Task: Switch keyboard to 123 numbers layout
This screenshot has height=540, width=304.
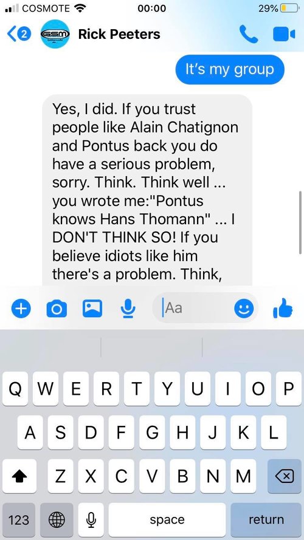Action: click(19, 520)
